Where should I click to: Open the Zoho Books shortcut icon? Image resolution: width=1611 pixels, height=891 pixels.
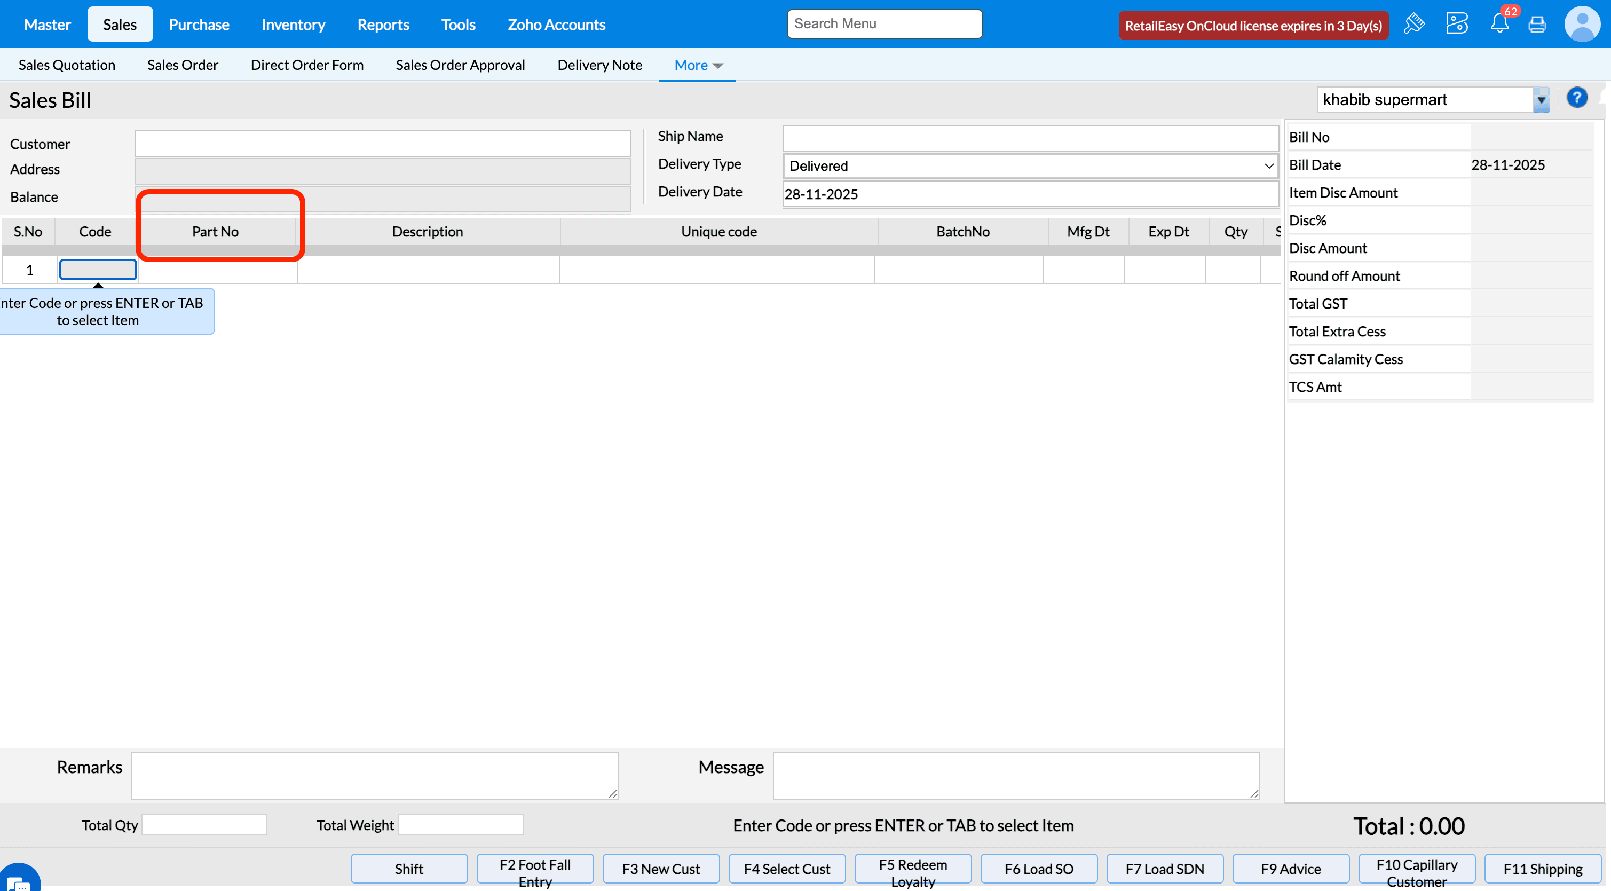pos(1457,24)
